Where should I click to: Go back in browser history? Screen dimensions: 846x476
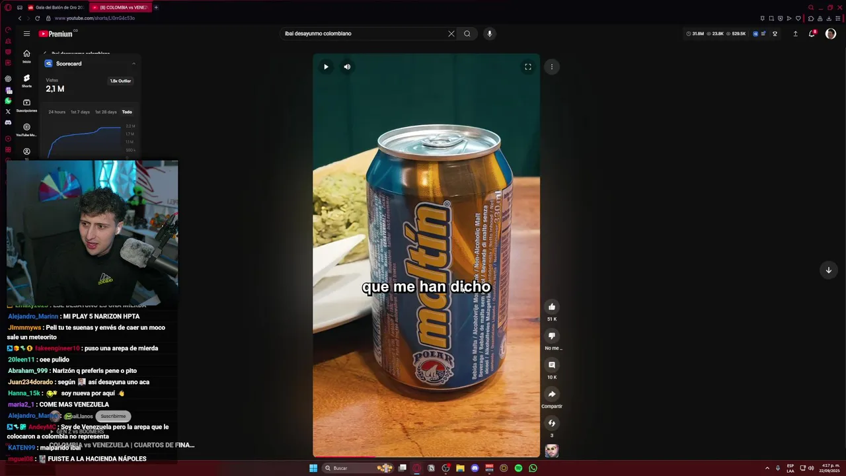[x=20, y=19]
